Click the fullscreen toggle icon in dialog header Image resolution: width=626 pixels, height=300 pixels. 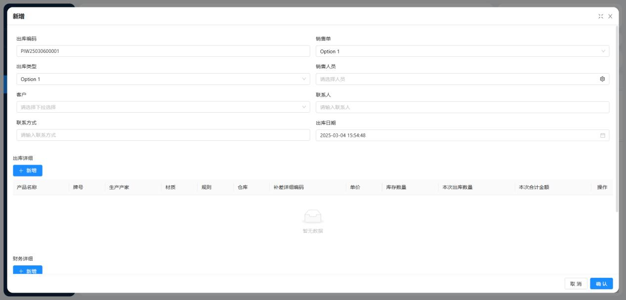601,16
